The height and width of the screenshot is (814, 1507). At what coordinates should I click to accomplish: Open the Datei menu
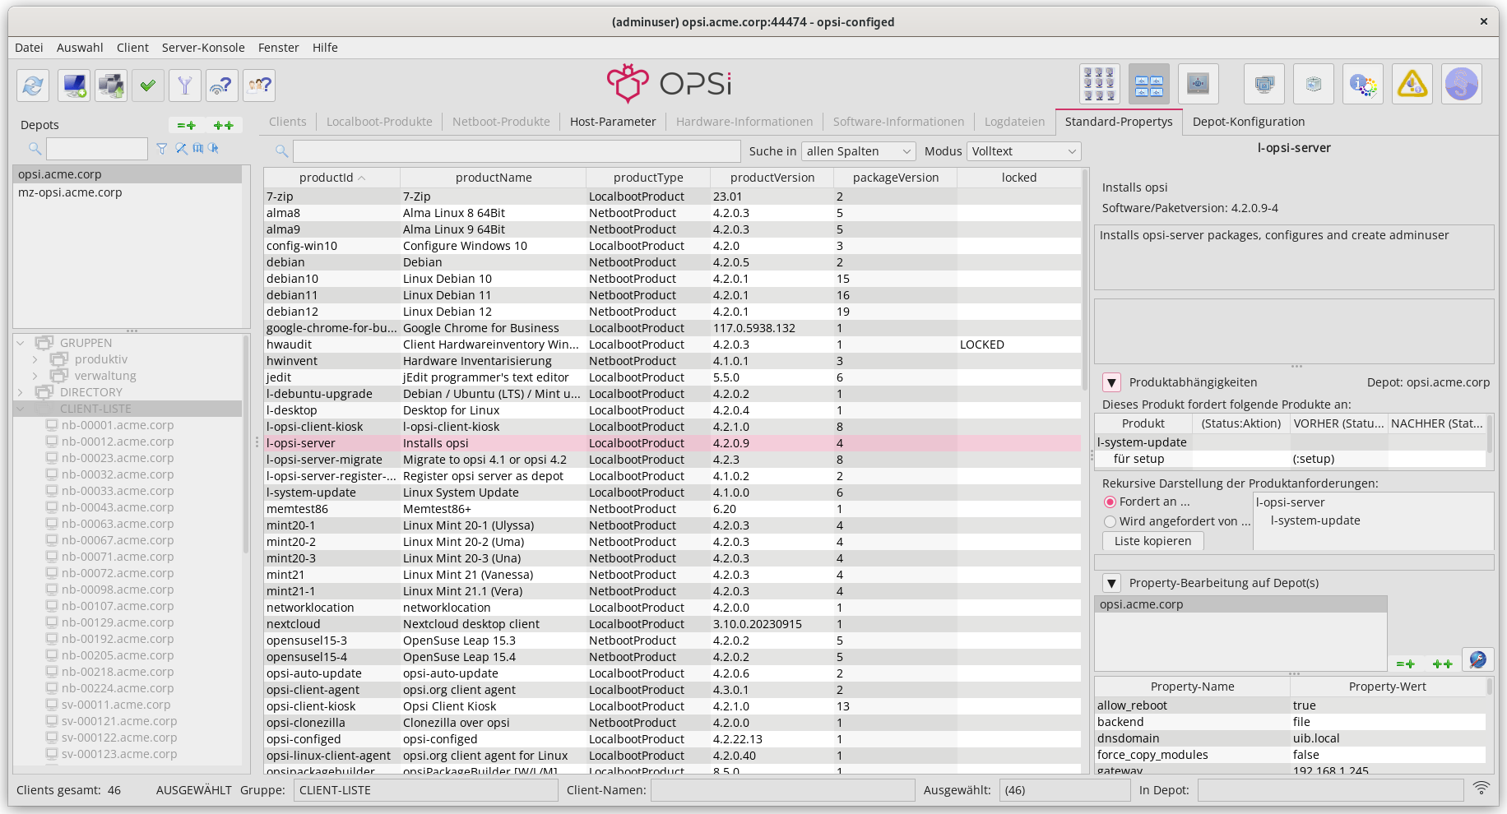click(29, 48)
